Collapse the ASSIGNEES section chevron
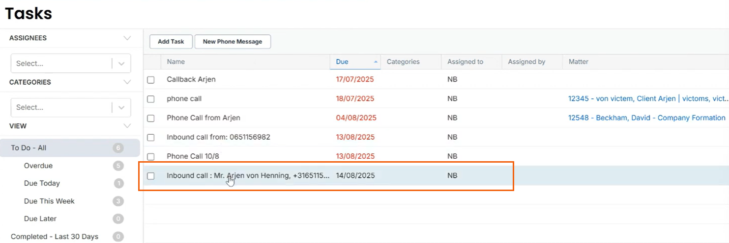Image resolution: width=729 pixels, height=243 pixels. [x=127, y=38]
